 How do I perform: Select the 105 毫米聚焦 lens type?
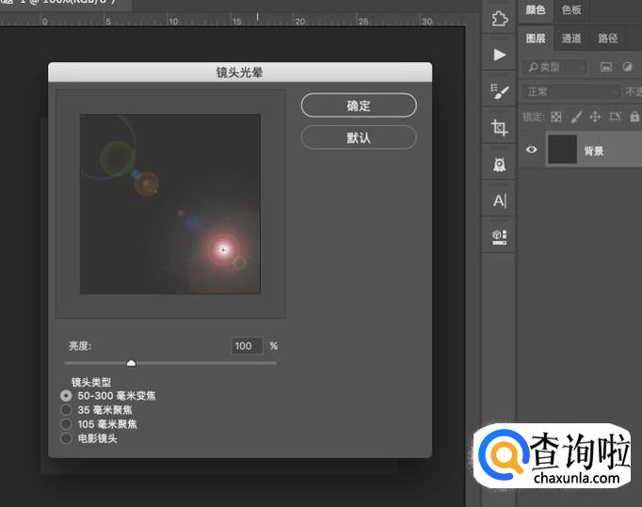pos(66,424)
